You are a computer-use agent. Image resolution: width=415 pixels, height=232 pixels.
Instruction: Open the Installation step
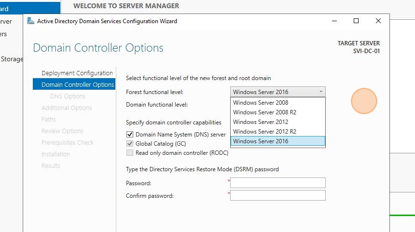[56, 154]
